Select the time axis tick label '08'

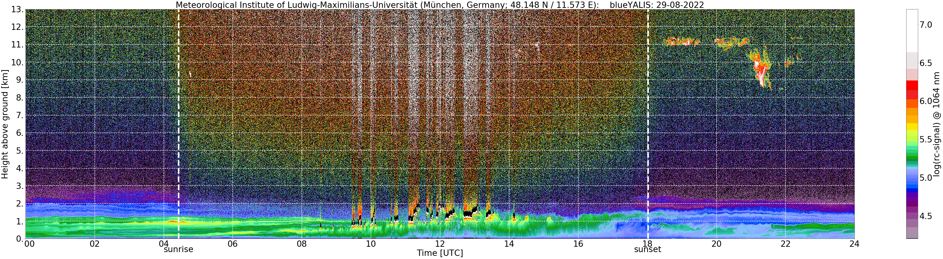click(302, 244)
